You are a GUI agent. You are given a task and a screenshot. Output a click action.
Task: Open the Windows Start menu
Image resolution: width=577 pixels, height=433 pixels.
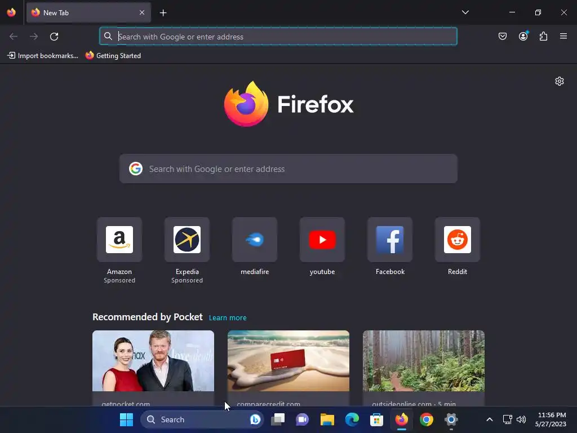(x=126, y=419)
